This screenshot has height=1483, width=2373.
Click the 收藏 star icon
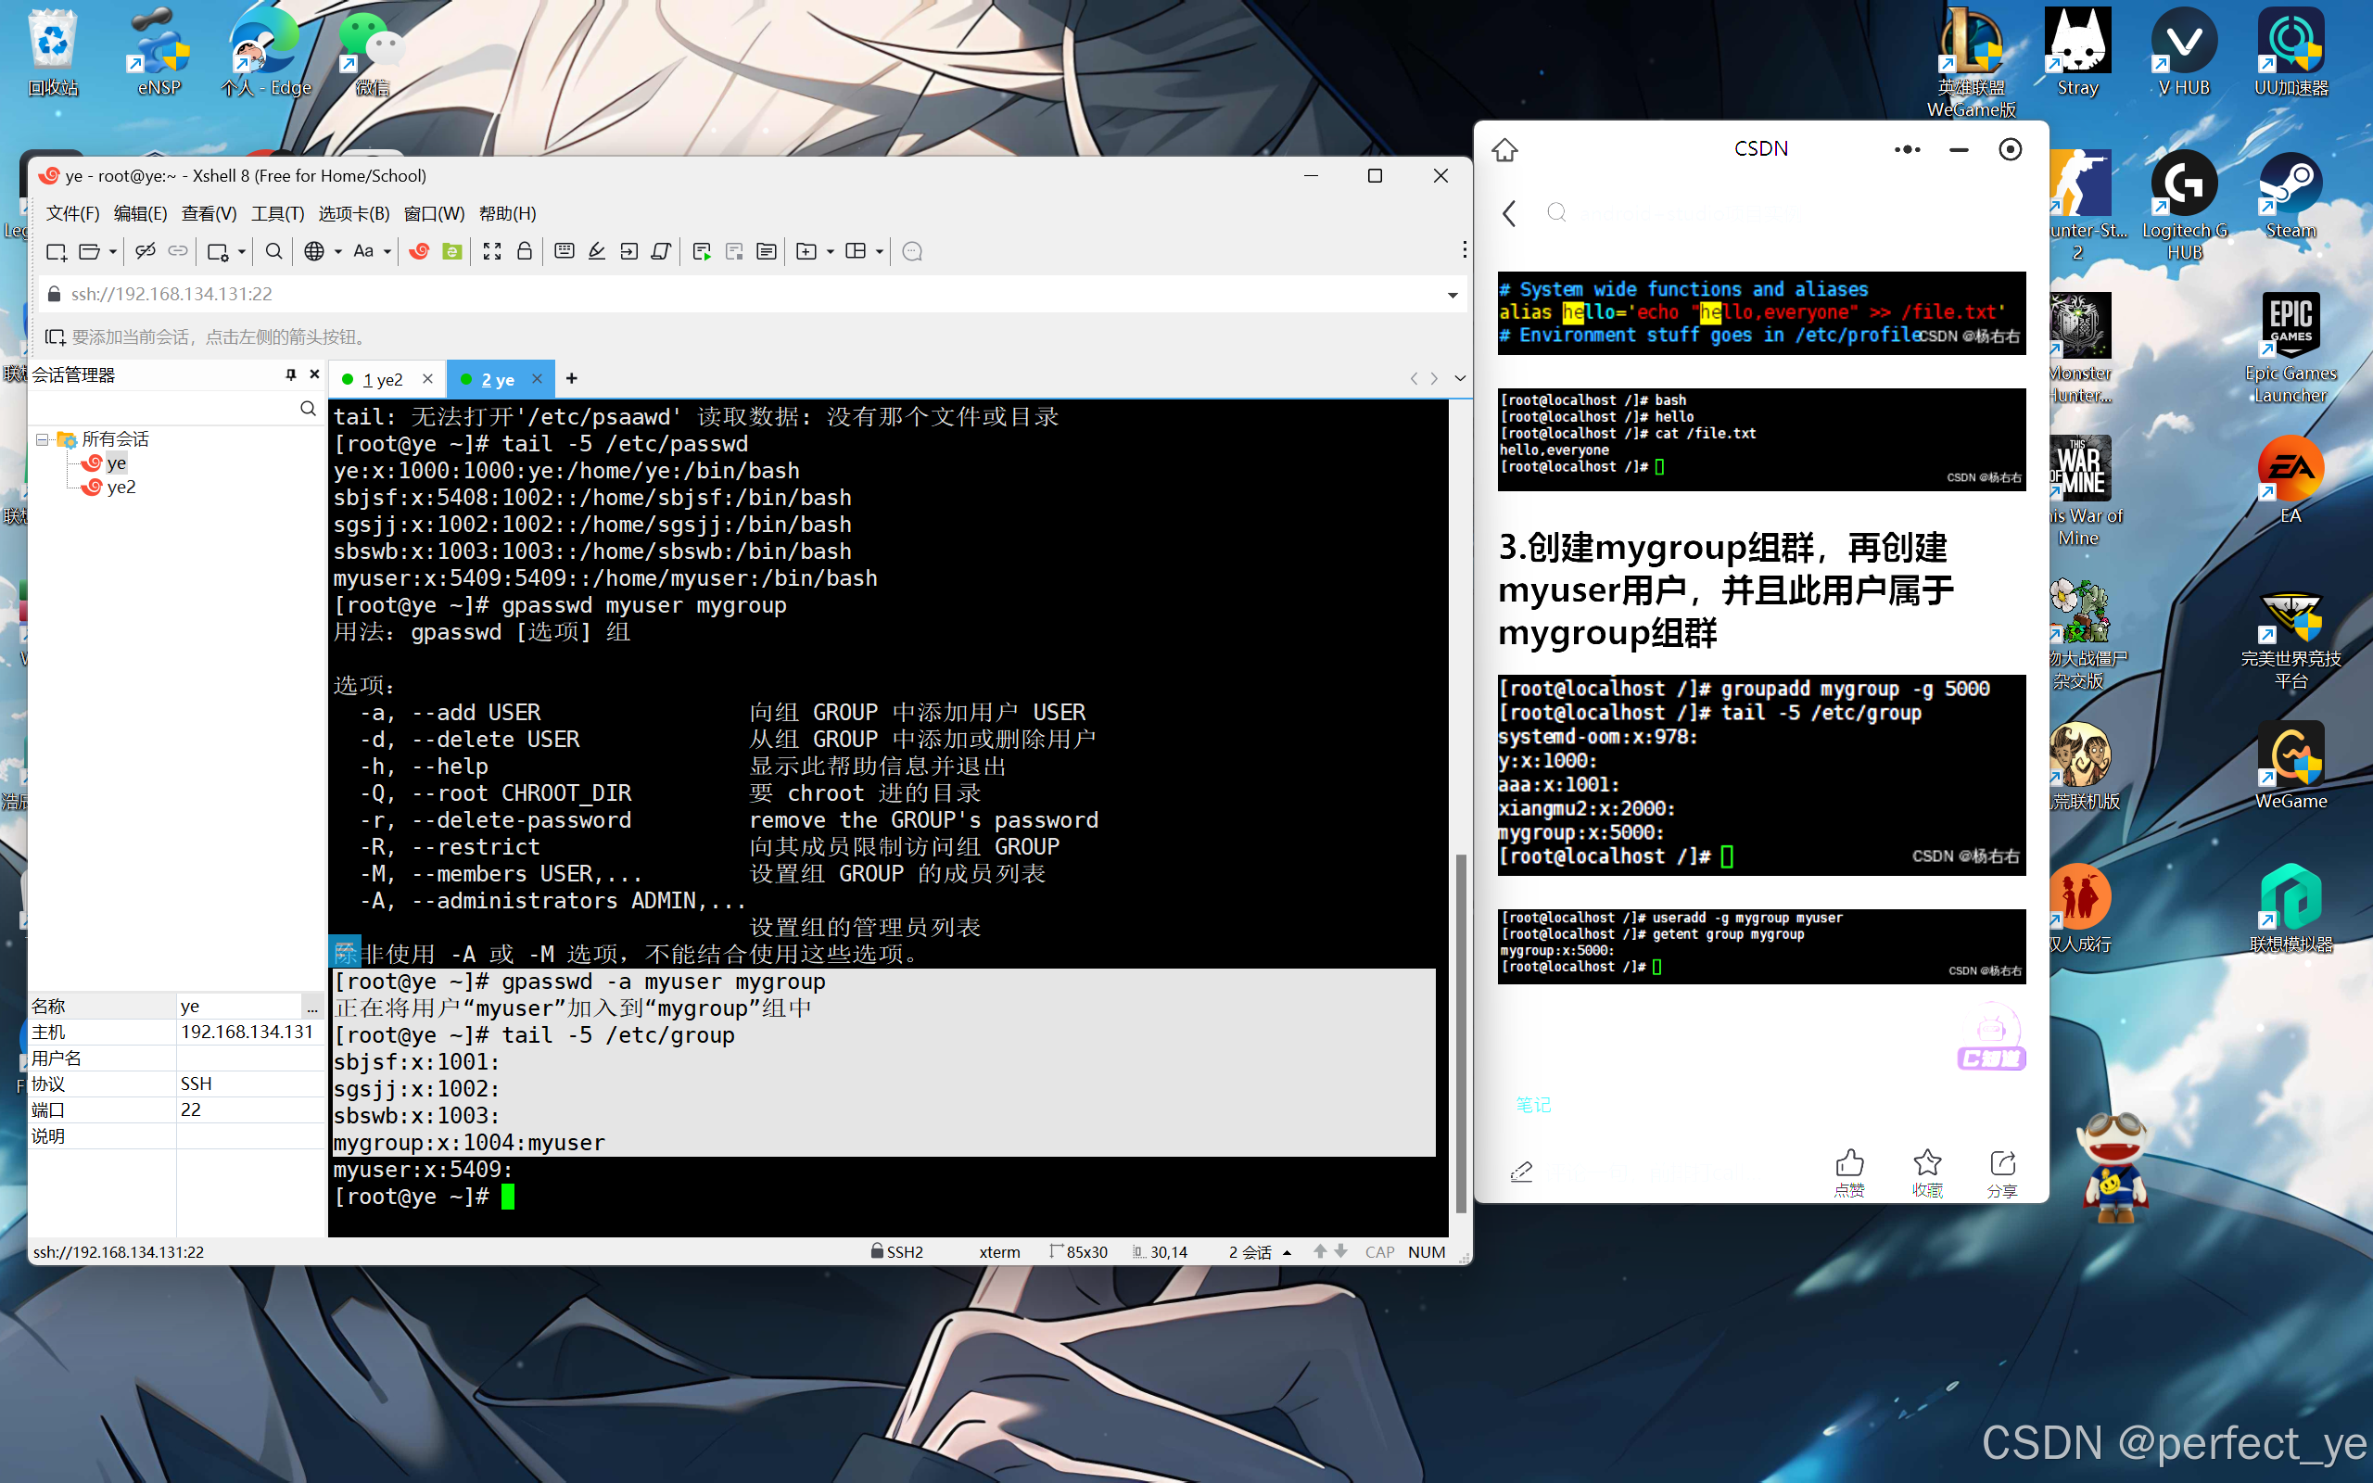(1927, 1163)
